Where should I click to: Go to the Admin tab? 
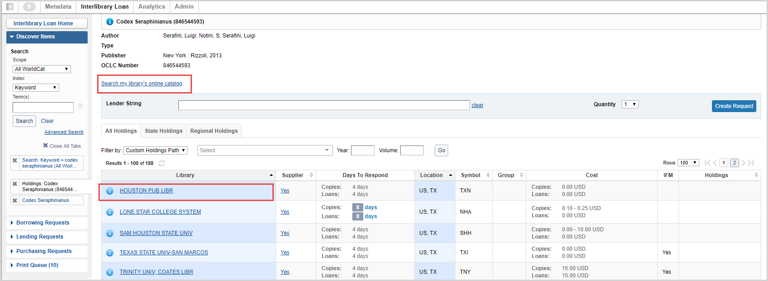click(184, 7)
